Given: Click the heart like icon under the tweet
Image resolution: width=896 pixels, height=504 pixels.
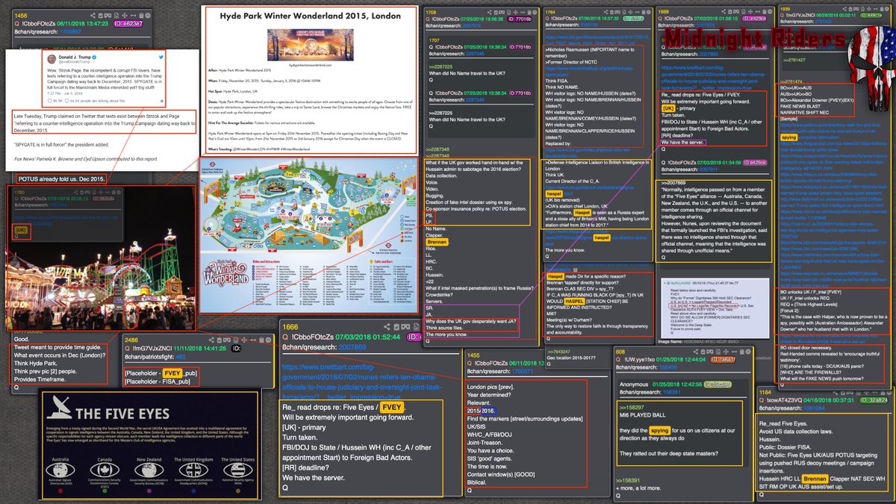Looking at the screenshot, I should [x=50, y=101].
